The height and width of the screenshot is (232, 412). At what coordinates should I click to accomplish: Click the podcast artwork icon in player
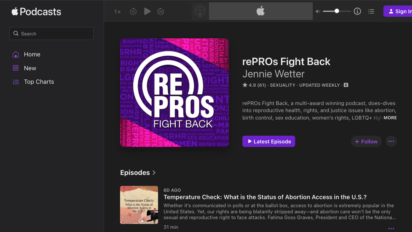pos(200,11)
